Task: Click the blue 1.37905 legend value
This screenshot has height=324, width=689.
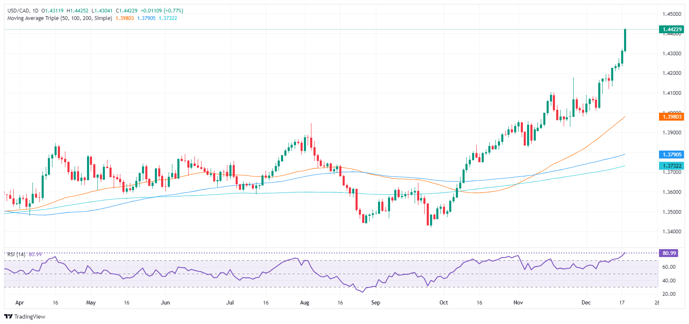Action: (x=147, y=18)
